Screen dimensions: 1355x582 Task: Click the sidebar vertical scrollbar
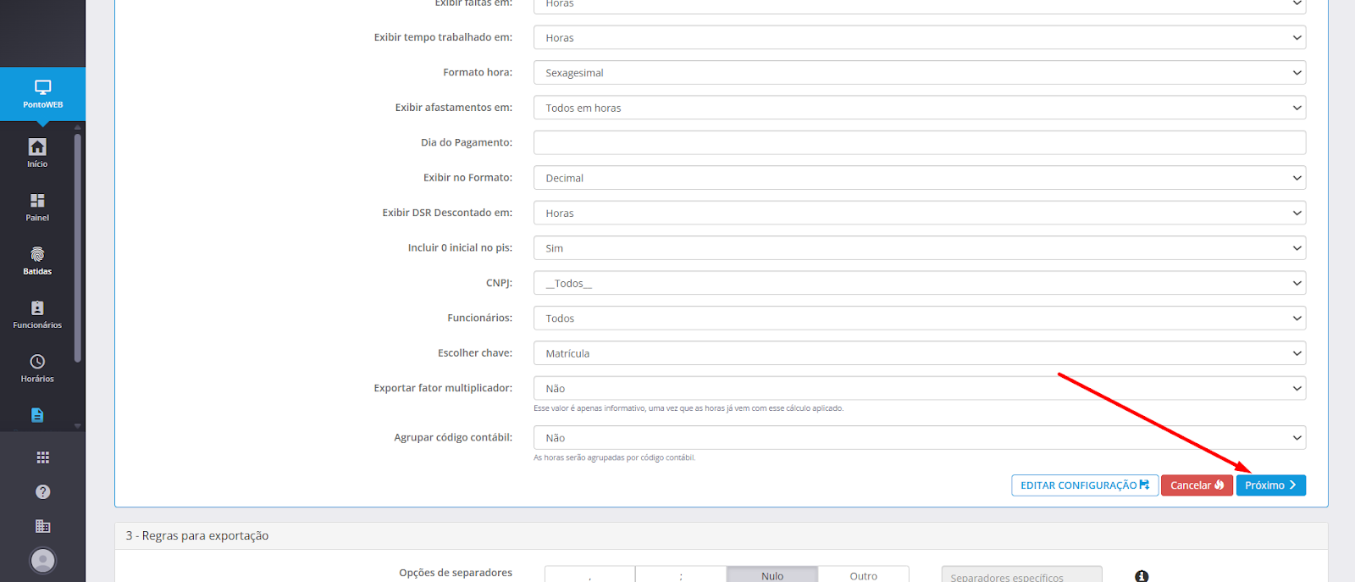[x=78, y=247]
